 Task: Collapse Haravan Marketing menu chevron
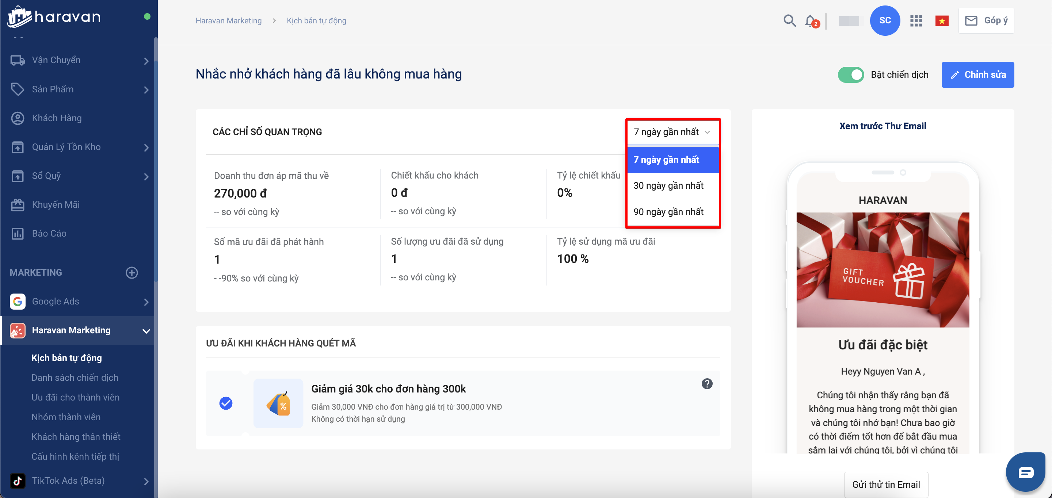point(146,331)
